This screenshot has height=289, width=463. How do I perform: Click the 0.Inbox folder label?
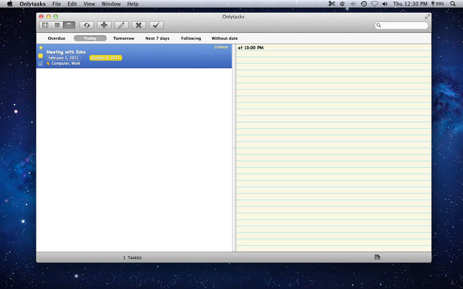pos(221,47)
